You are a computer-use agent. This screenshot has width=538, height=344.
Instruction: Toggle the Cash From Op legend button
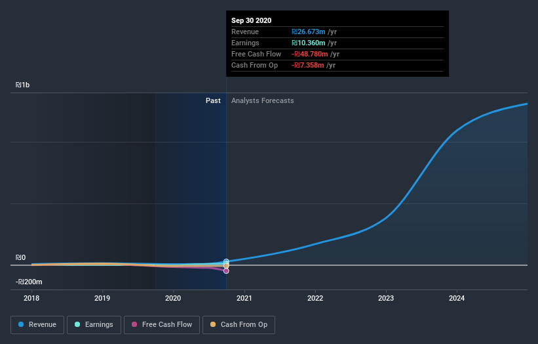tap(239, 325)
